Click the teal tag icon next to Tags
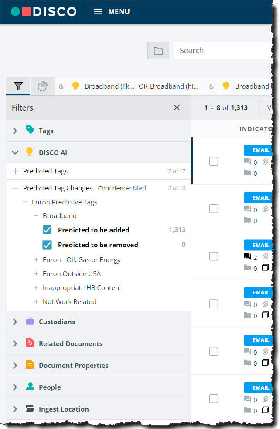The image size is (280, 429). (x=30, y=130)
